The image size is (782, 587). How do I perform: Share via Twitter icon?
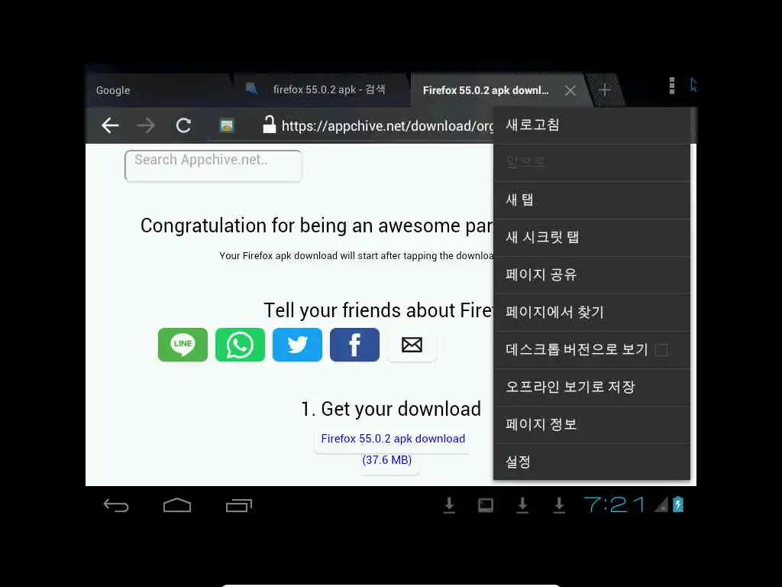297,345
